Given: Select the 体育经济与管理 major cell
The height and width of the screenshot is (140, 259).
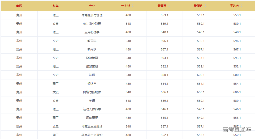Looking at the screenshot, I should coord(92,15).
